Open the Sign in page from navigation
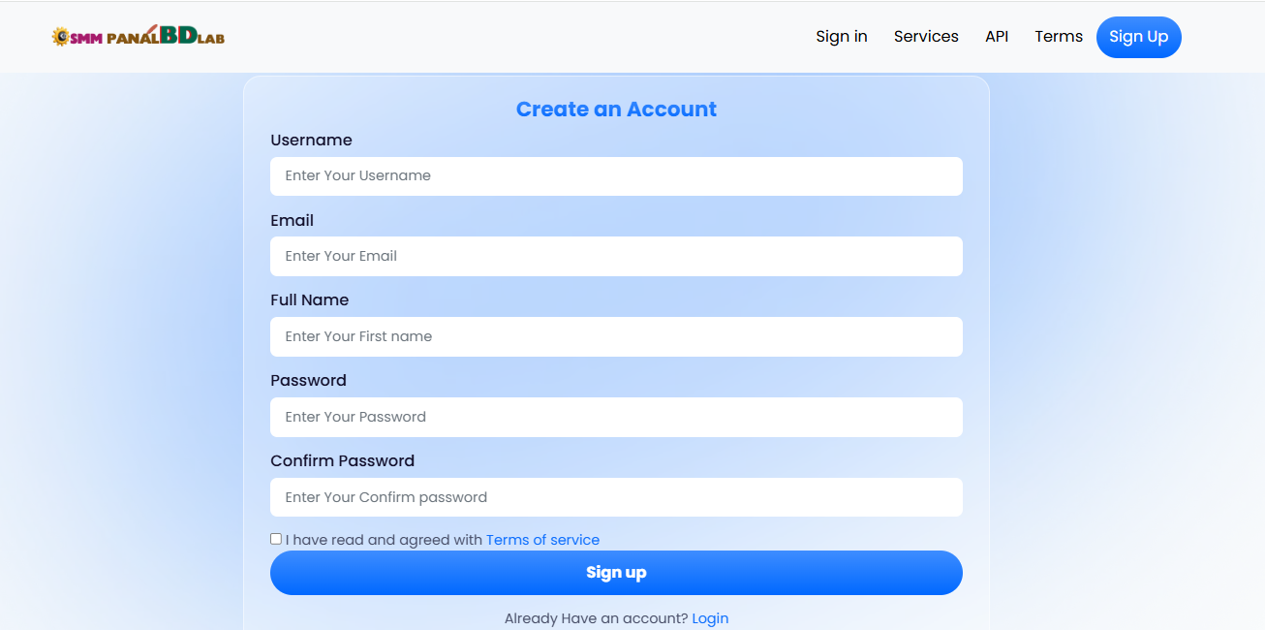This screenshot has height=630, width=1265. [x=841, y=37]
